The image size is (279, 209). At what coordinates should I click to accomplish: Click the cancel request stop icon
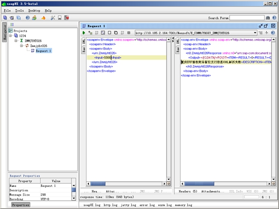pos(129,33)
